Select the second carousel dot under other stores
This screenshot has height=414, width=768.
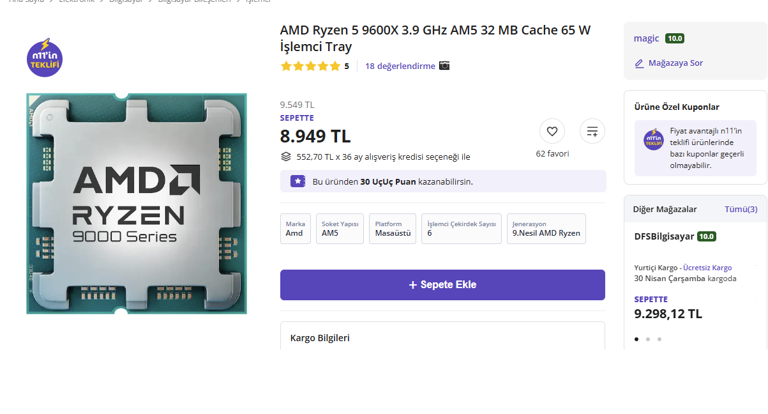click(648, 339)
